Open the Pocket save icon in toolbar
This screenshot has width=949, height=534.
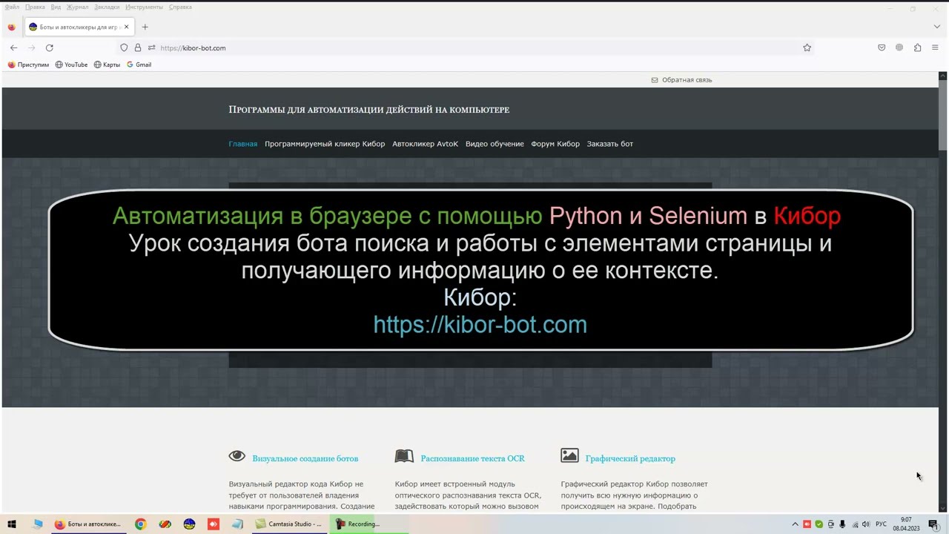[882, 47]
